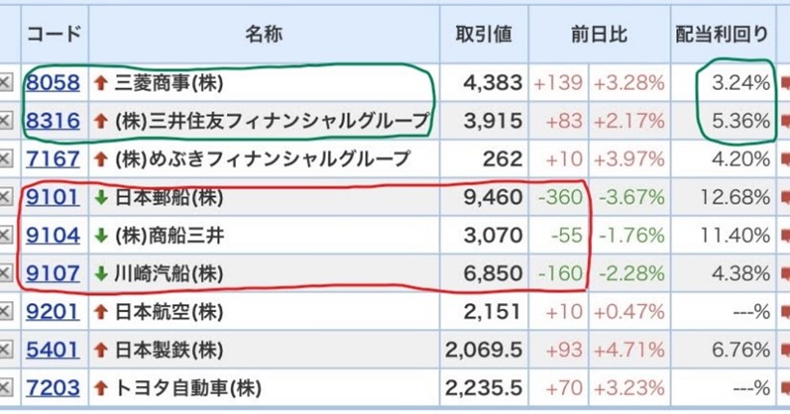
Task: Click the 前日比 column header
Action: tap(599, 34)
